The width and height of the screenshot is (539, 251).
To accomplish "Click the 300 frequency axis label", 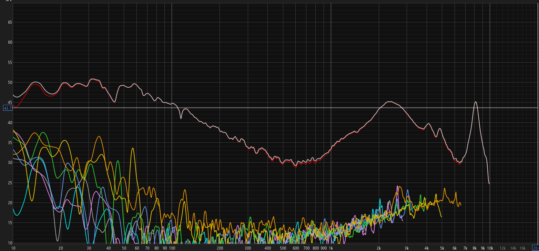I will tap(248, 248).
